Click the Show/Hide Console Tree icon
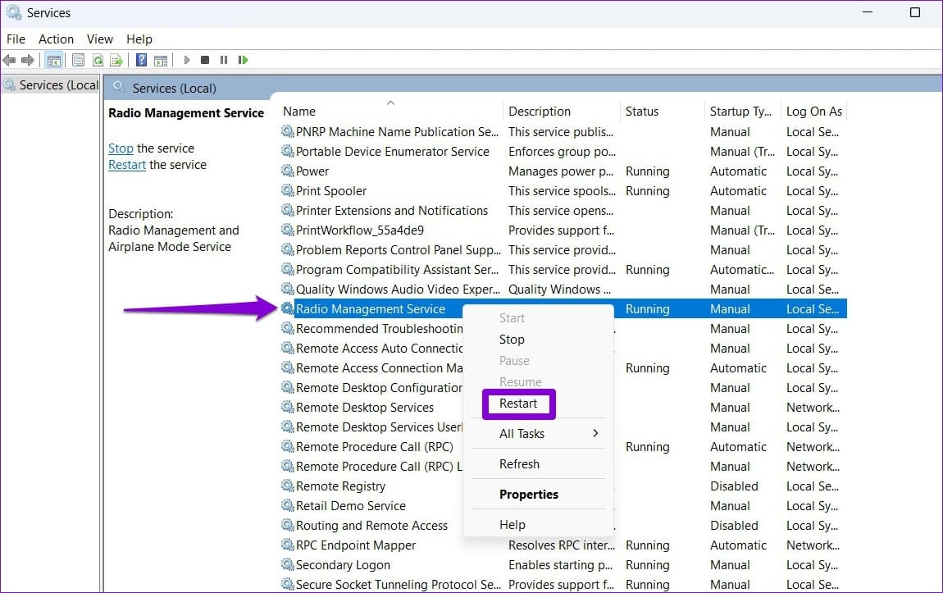Image resolution: width=943 pixels, height=593 pixels. pyautogui.click(x=53, y=60)
